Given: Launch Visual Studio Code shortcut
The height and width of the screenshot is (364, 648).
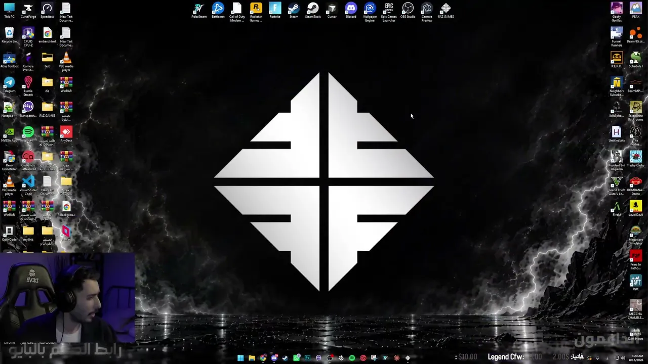Looking at the screenshot, I should 28,186.
